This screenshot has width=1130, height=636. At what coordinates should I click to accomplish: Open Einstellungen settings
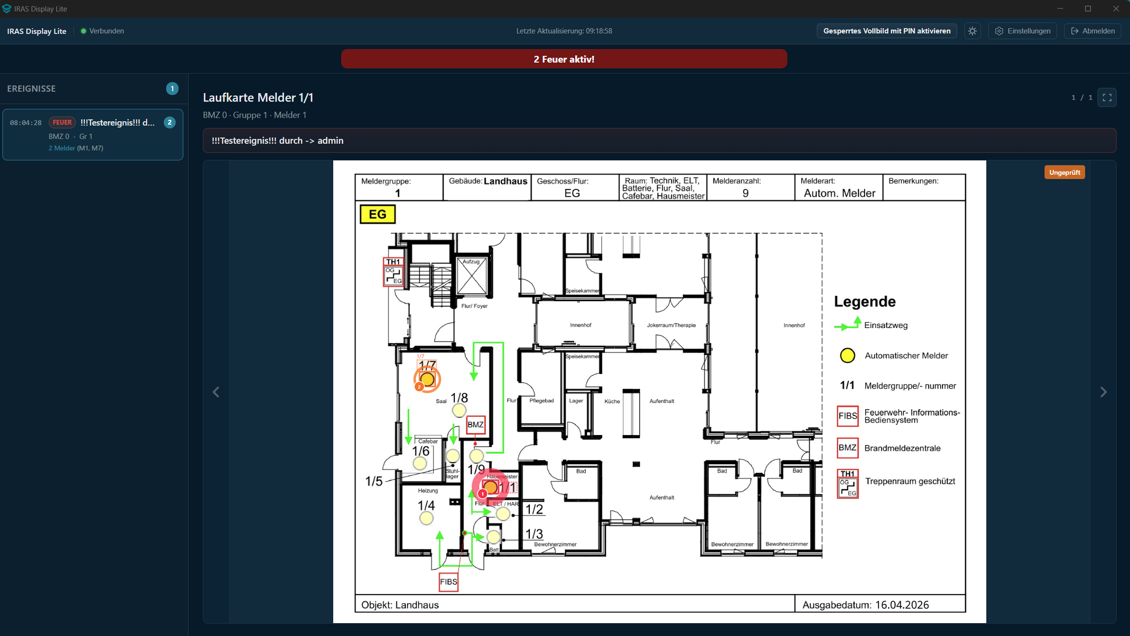coord(1023,31)
